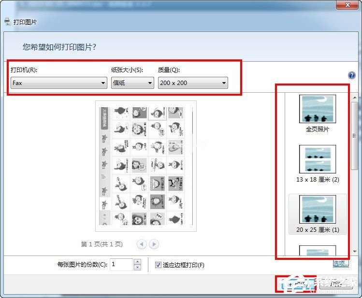Click the partially visible fourth layout thumbnail
The image size is (362, 298).
click(x=318, y=251)
